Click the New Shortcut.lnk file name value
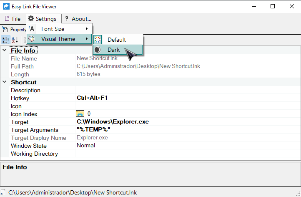301x197 pixels. click(x=97, y=58)
